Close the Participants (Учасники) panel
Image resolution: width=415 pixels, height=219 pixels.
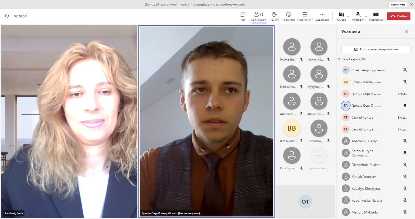(x=407, y=32)
